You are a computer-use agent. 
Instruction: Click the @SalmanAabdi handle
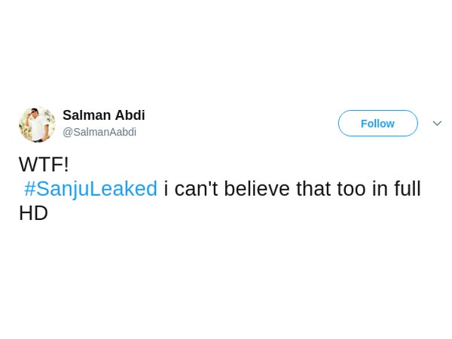pyautogui.click(x=99, y=132)
